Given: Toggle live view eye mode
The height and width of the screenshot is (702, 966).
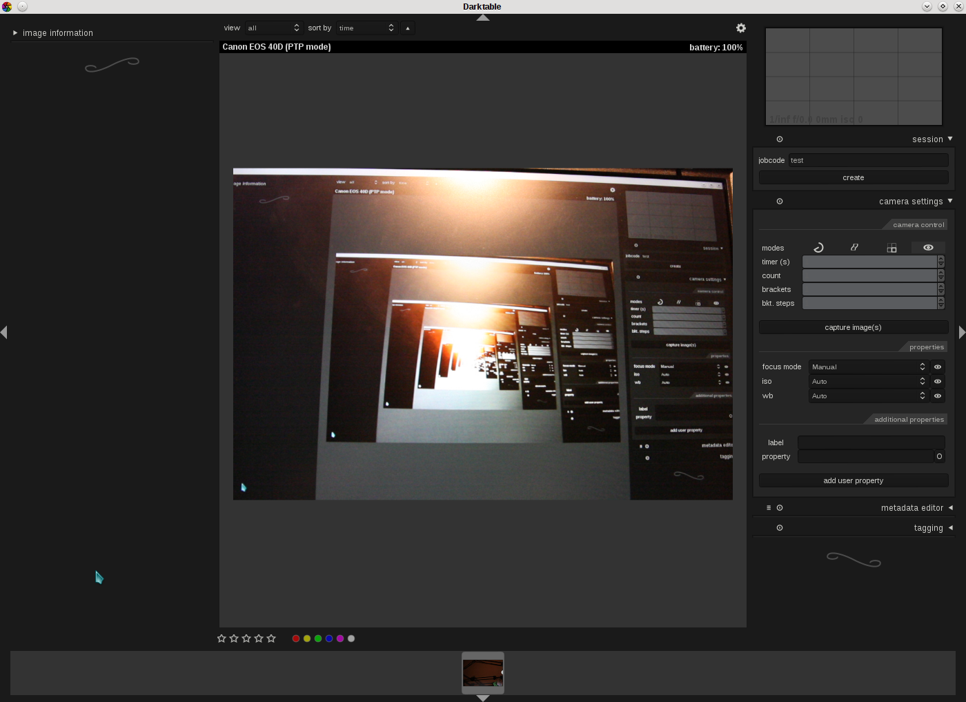Looking at the screenshot, I should 928,248.
